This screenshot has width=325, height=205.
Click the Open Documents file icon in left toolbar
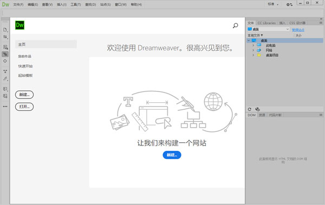tap(5, 30)
